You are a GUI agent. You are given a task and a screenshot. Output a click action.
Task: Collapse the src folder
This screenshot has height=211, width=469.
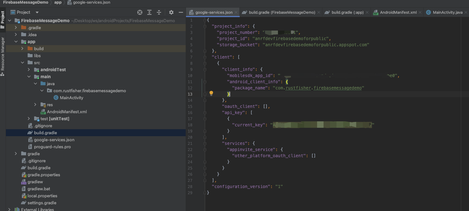click(22, 62)
